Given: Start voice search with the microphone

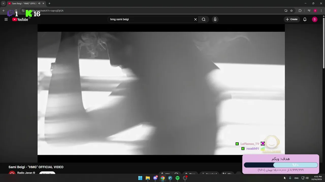Looking at the screenshot, I should click(215, 19).
